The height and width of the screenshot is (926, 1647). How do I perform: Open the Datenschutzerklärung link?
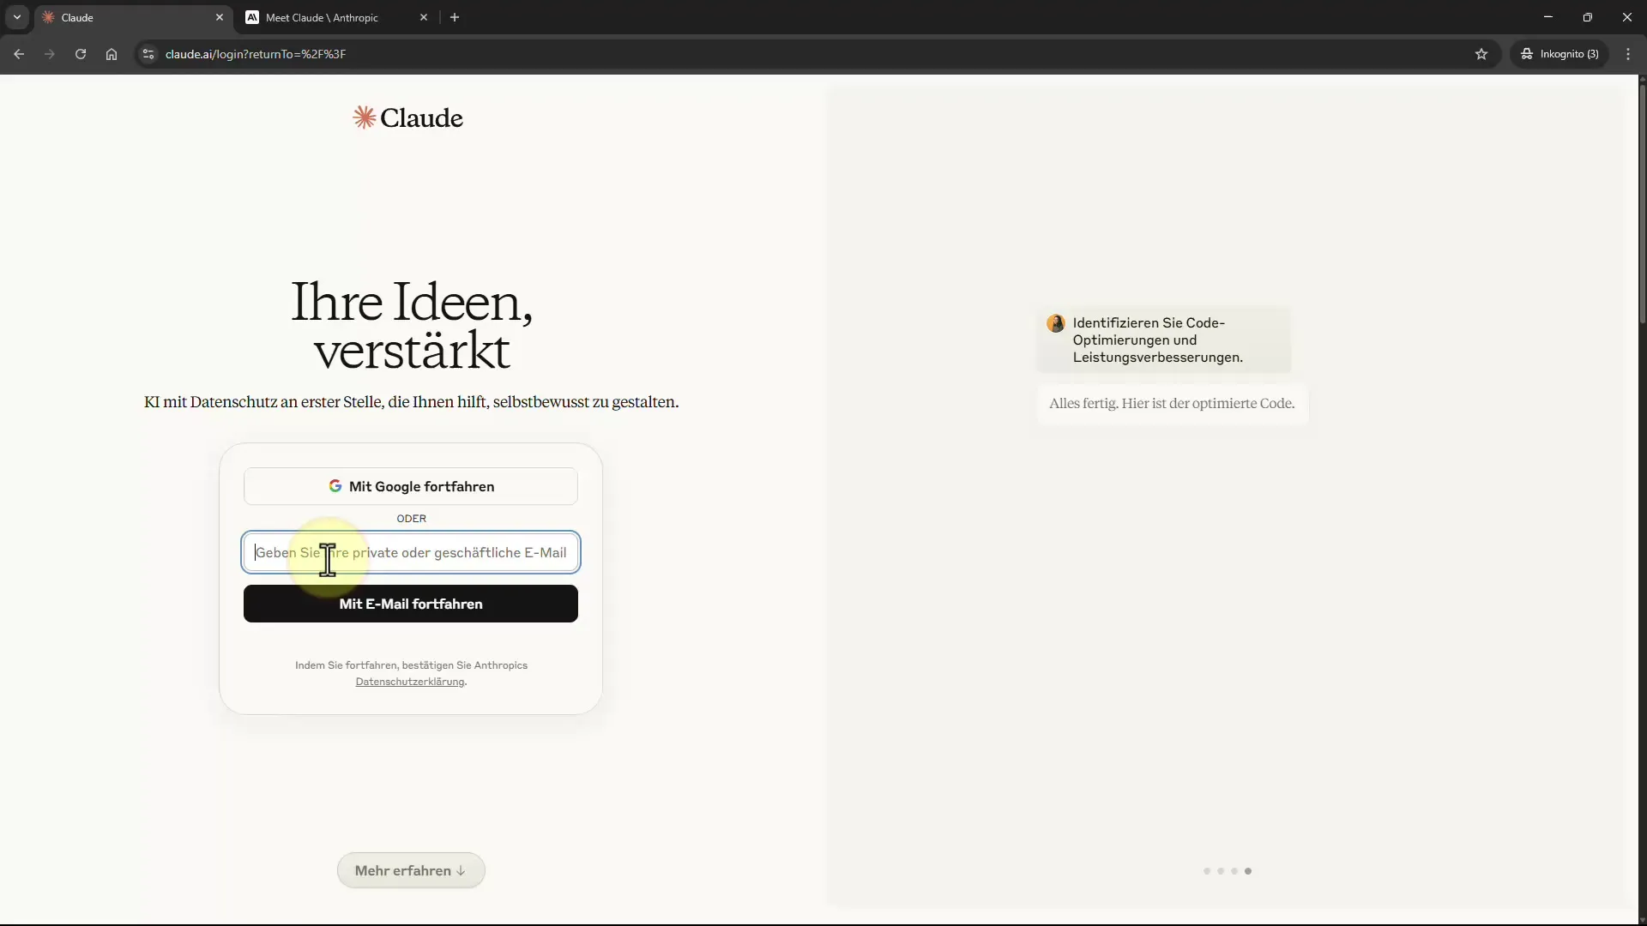click(410, 682)
